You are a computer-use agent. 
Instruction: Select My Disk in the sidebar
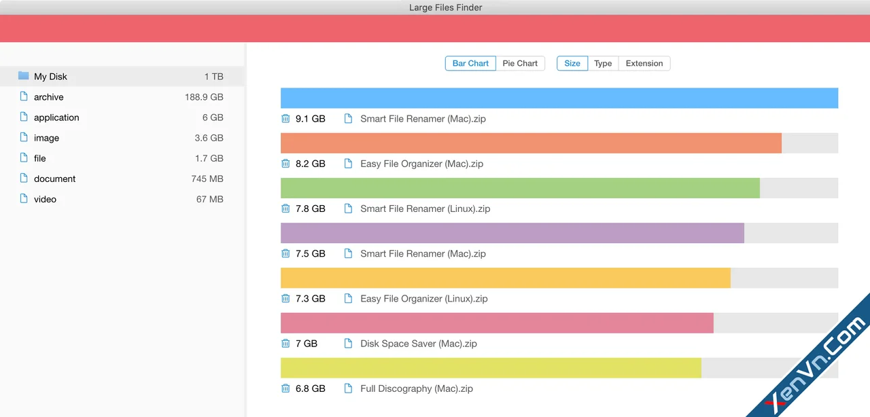click(122, 77)
